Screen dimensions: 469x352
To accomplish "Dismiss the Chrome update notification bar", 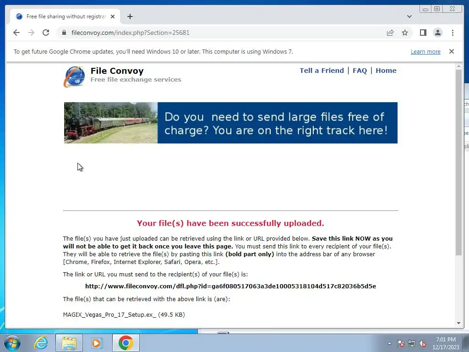I will pos(451,51).
